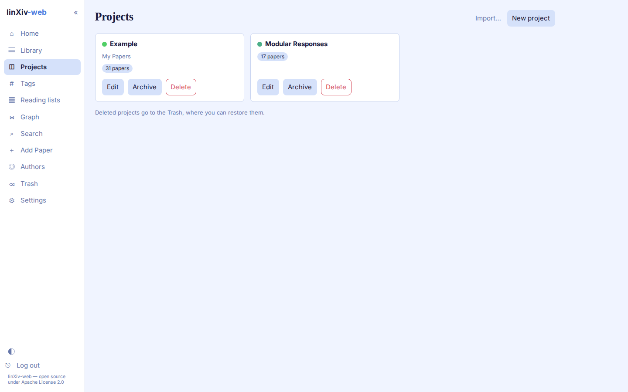Select the Projects menu item
628x392 pixels.
(42, 67)
